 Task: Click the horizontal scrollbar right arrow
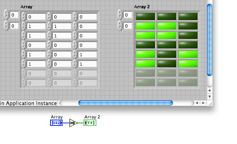tap(203, 103)
